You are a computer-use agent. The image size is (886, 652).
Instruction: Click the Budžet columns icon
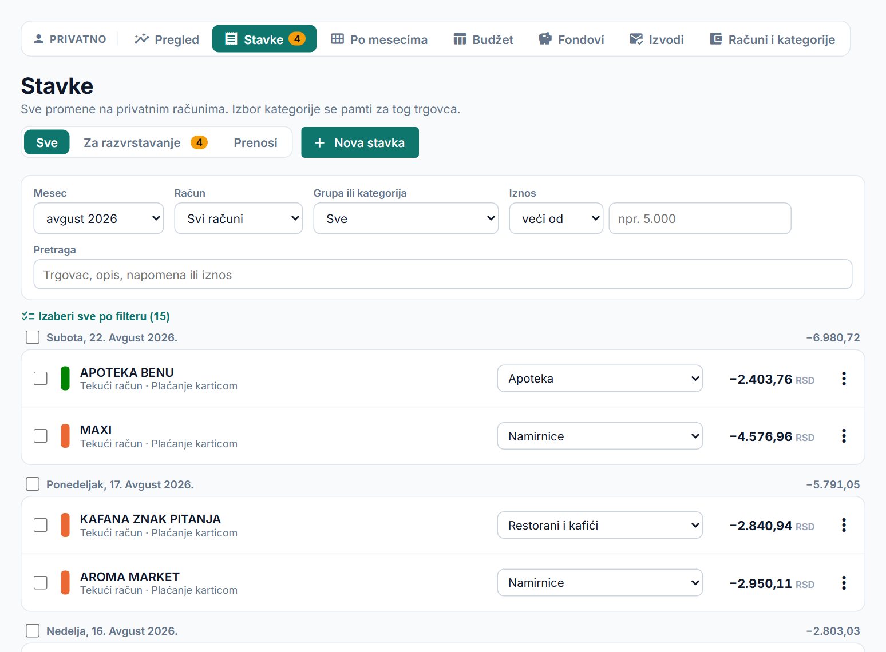460,39
